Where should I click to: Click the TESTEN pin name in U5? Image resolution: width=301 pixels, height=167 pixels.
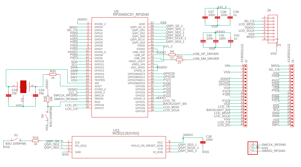[100, 80]
